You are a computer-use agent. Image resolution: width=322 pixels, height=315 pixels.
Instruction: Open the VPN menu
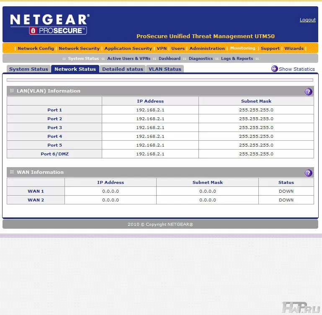(x=162, y=48)
